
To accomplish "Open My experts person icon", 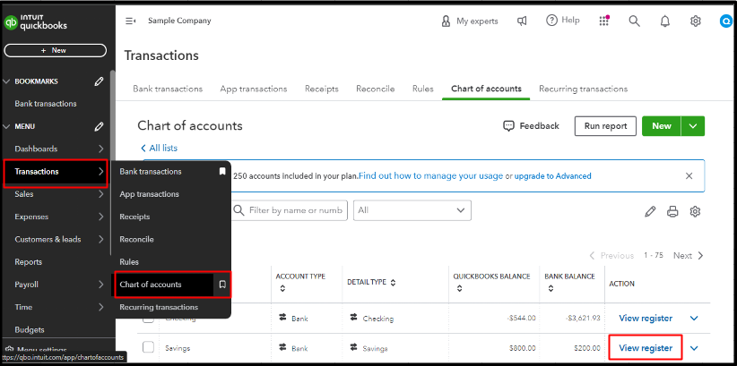I will [x=446, y=21].
